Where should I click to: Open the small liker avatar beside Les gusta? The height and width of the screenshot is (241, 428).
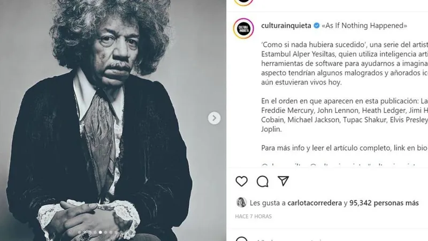(241, 202)
